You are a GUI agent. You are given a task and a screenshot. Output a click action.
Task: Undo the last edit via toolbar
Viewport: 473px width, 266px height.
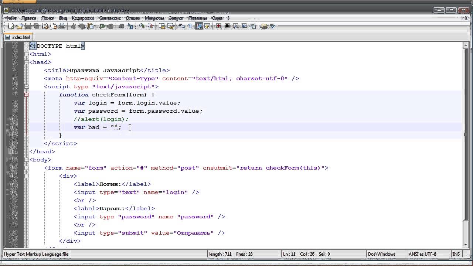click(102, 26)
